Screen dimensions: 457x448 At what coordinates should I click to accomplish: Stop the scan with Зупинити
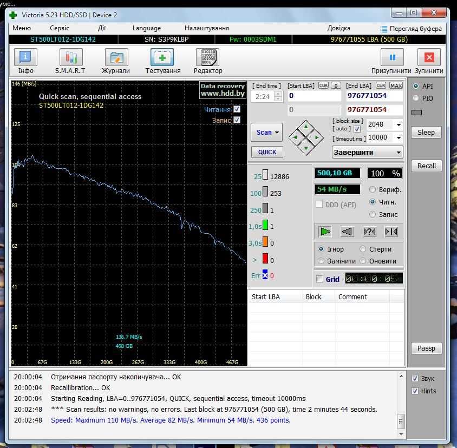point(429,61)
